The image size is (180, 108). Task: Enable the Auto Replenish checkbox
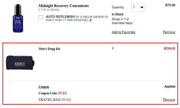[x=41, y=18]
